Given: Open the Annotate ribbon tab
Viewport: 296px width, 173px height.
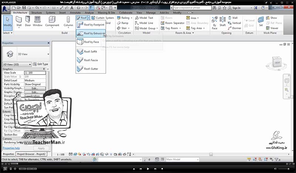Looking at the screenshot, I should 75,13.
